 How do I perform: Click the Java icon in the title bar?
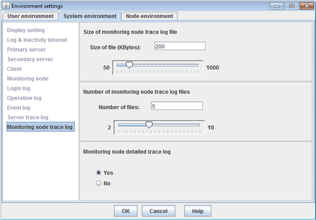[6, 6]
